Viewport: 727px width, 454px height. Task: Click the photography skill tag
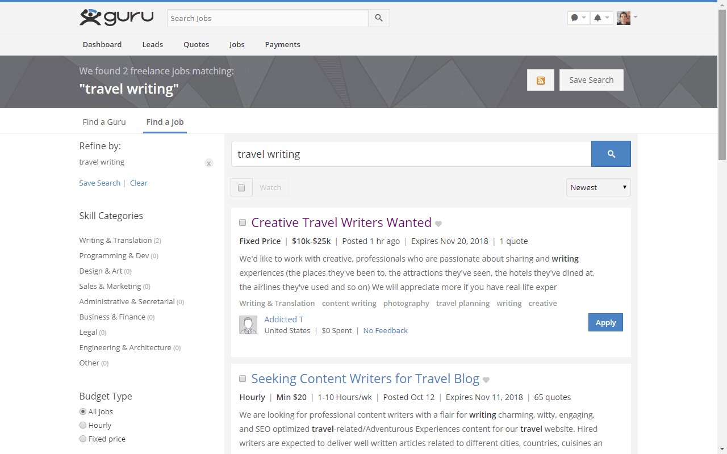[x=406, y=303]
